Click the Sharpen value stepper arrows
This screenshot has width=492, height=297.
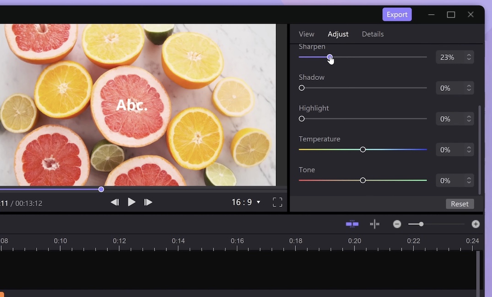click(469, 57)
